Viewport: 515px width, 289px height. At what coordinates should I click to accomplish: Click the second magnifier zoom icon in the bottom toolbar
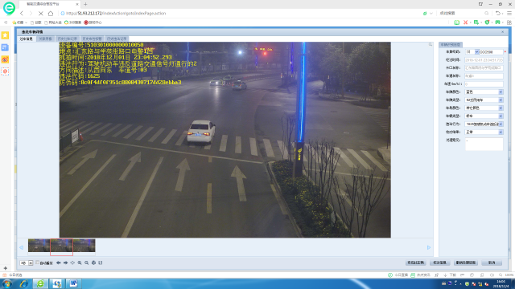(86, 263)
